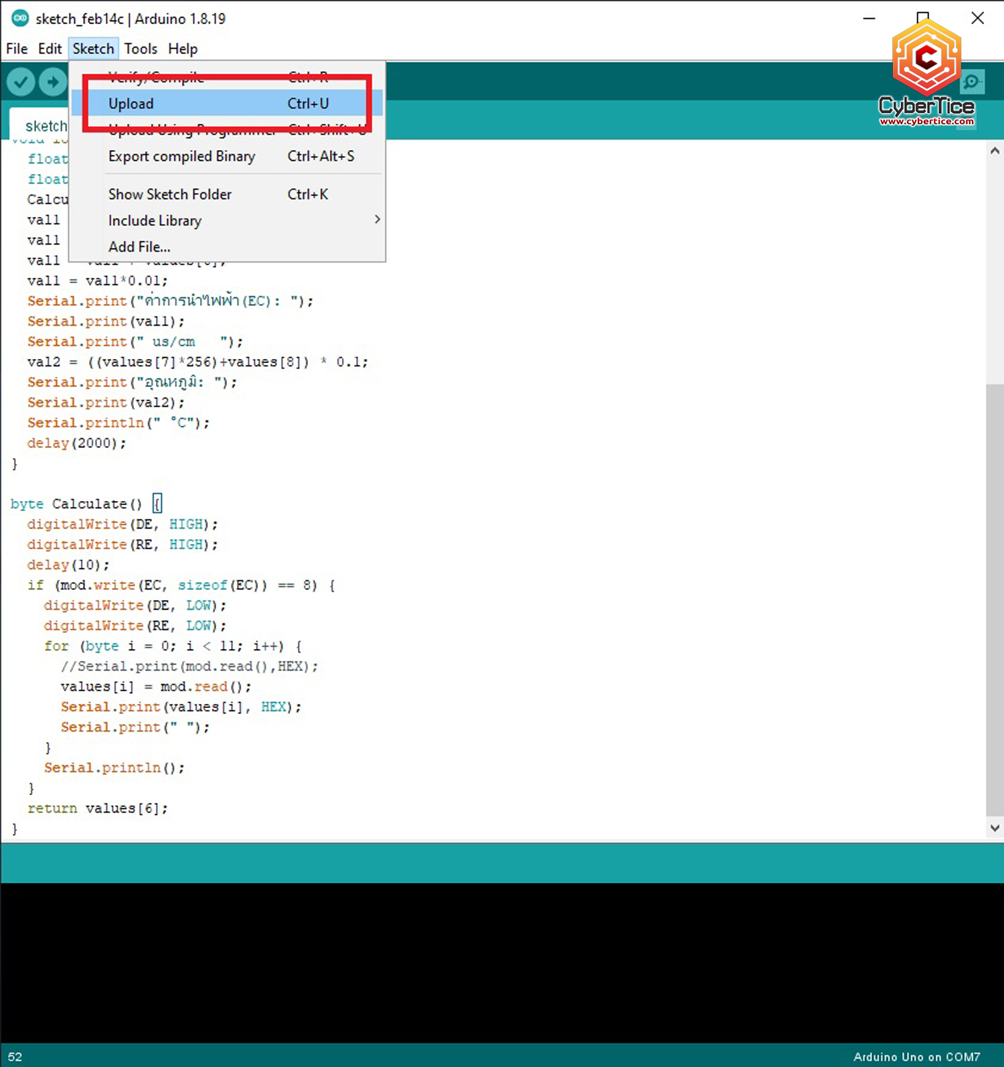Click the line "values[i] = mod.read();"
1004x1067 pixels.
click(x=156, y=687)
